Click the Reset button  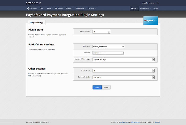click(x=106, y=87)
